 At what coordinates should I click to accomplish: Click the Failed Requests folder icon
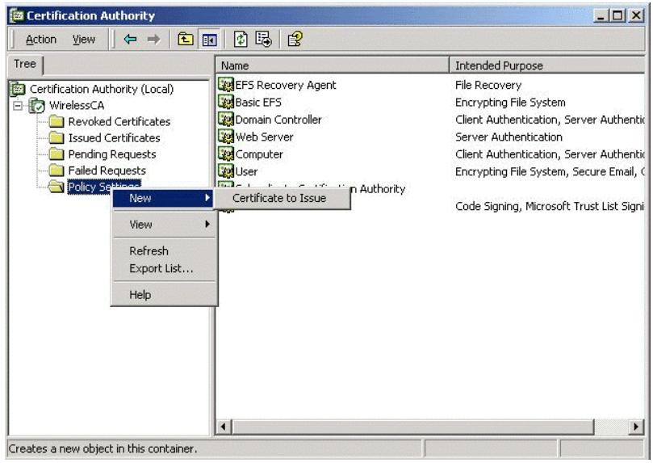coord(57,170)
